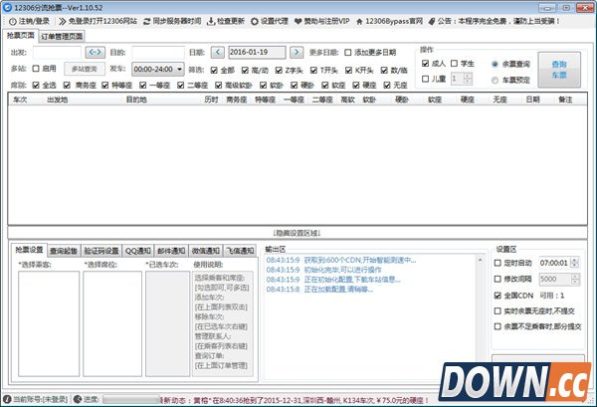The width and height of the screenshot is (597, 407).
Task: Go to previous date
Action: click(217, 52)
